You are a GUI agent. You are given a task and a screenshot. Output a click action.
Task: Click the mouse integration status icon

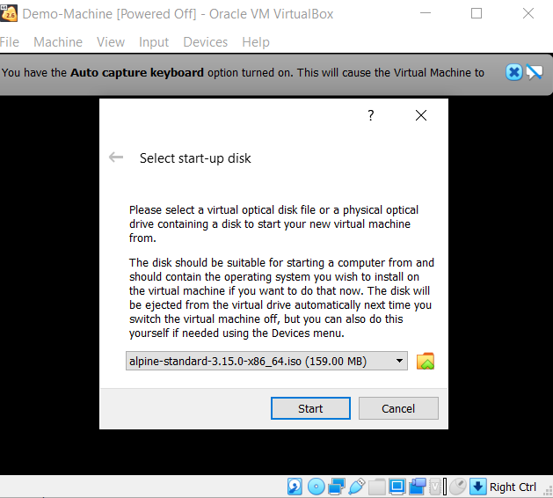point(458,487)
